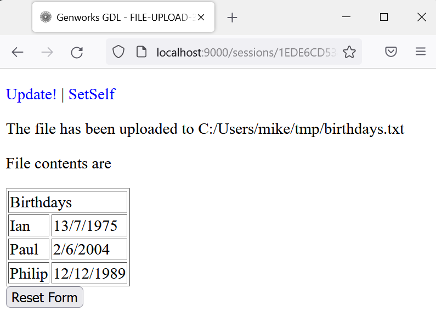Click the Philip name cell
This screenshot has width=436, height=311.
tap(29, 273)
